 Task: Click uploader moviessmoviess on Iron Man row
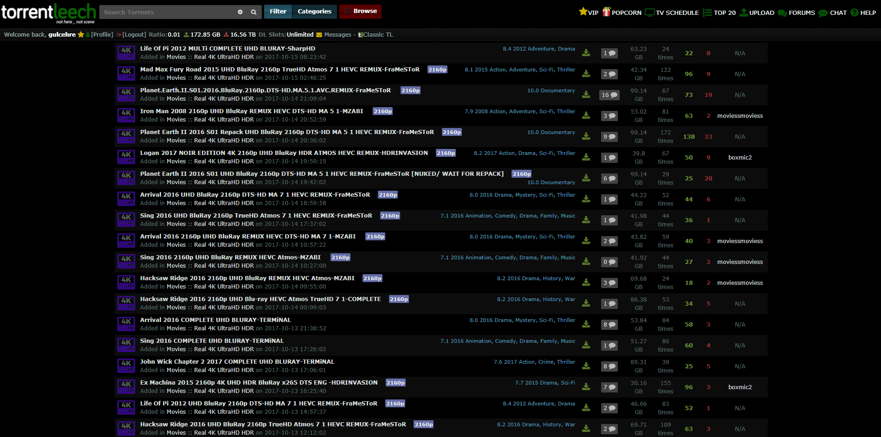[740, 116]
